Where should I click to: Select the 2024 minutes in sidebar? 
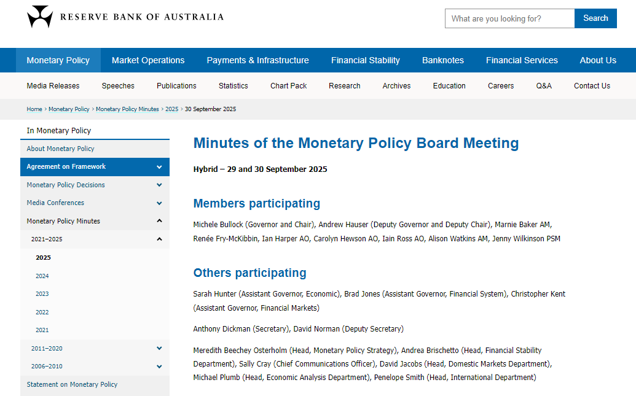(42, 276)
